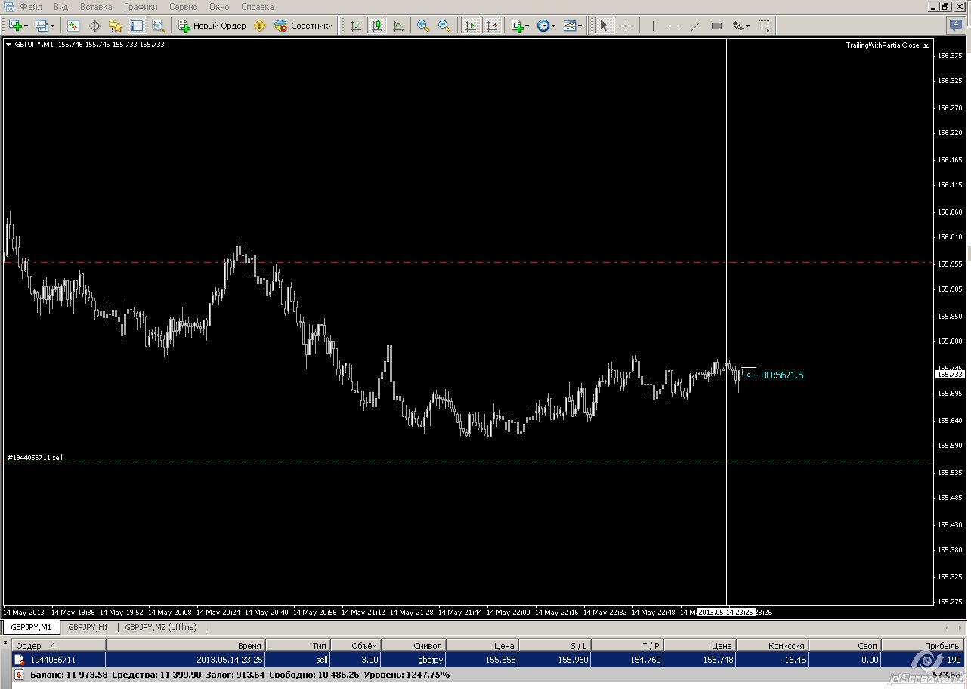The width and height of the screenshot is (971, 689).
Task: Open the Справка menu
Action: tap(258, 7)
